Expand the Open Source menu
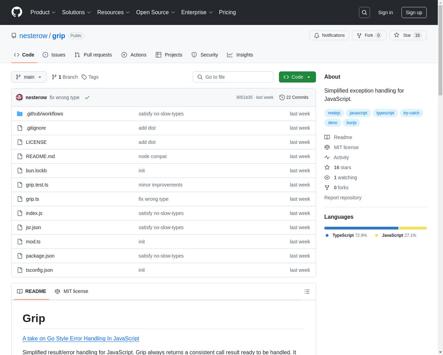Image resolution: width=443 pixels, height=355 pixels. [x=156, y=12]
